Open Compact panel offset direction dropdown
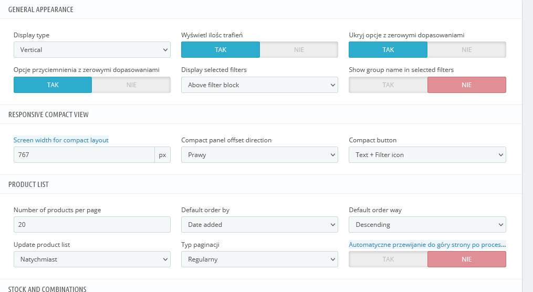This screenshot has height=292, width=533. pyautogui.click(x=259, y=155)
